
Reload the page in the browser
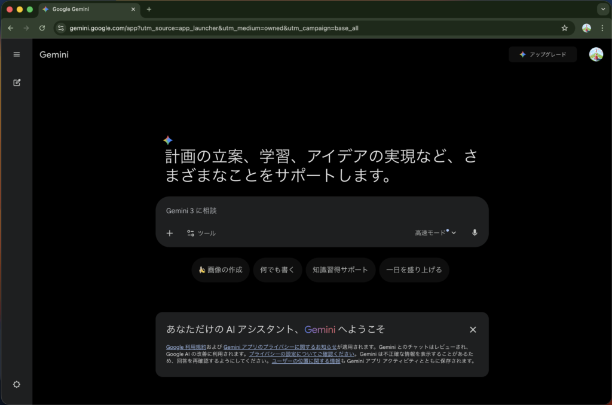(42, 28)
